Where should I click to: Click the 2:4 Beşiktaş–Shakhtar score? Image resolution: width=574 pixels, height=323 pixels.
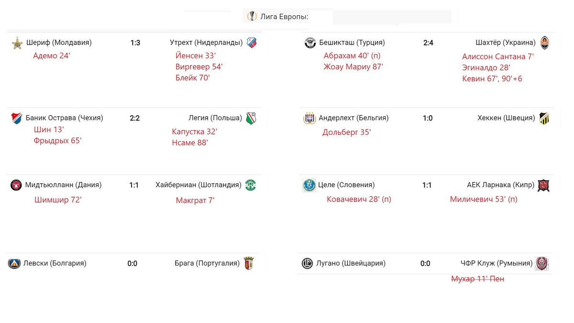click(x=428, y=43)
